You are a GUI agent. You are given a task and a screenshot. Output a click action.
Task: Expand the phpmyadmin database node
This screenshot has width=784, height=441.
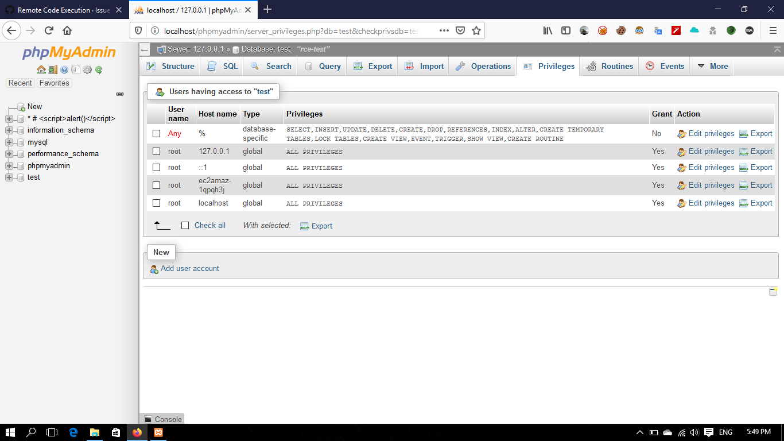tap(8, 166)
